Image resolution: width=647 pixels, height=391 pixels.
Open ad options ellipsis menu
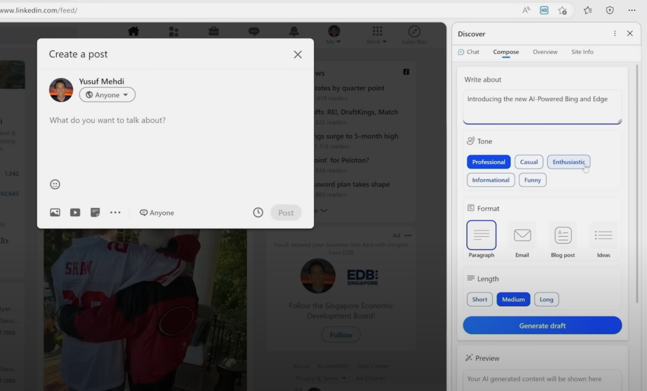click(408, 236)
